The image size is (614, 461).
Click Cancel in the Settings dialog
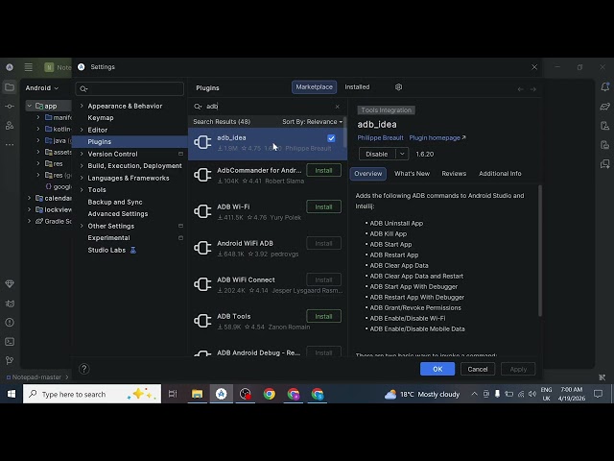[x=478, y=369]
